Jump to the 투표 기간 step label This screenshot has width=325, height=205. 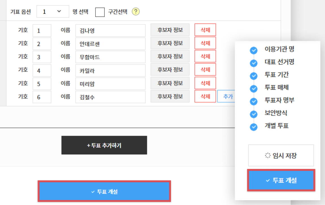(x=276, y=75)
